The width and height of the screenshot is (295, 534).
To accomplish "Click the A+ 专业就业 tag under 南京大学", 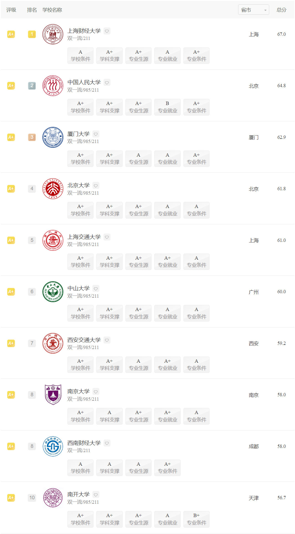I will coord(167,416).
